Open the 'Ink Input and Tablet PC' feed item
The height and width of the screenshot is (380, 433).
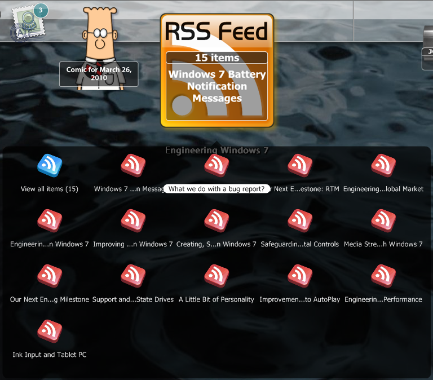(x=50, y=332)
